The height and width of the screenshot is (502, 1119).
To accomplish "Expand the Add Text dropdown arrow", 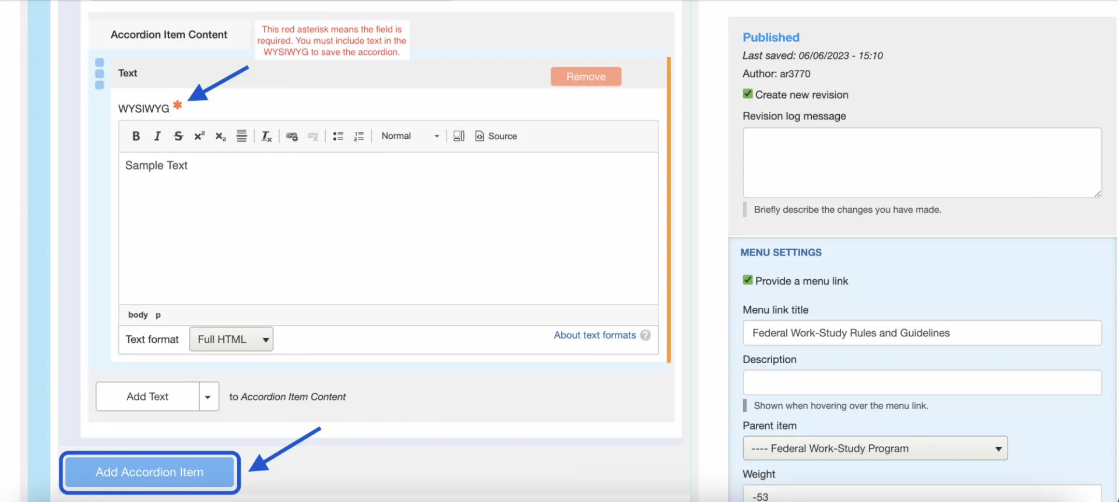I will (x=209, y=396).
